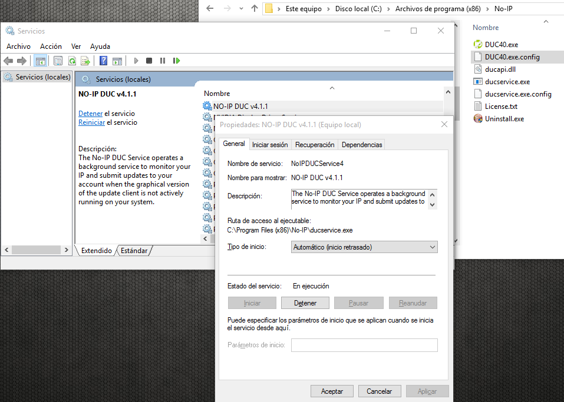
Task: Click Disco local (C:) in address bar
Action: 358,9
